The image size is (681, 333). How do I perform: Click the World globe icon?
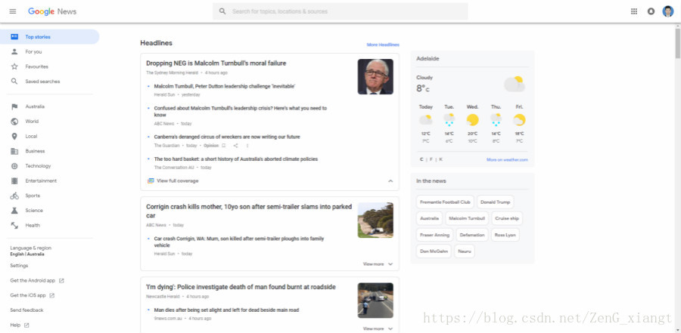click(14, 122)
